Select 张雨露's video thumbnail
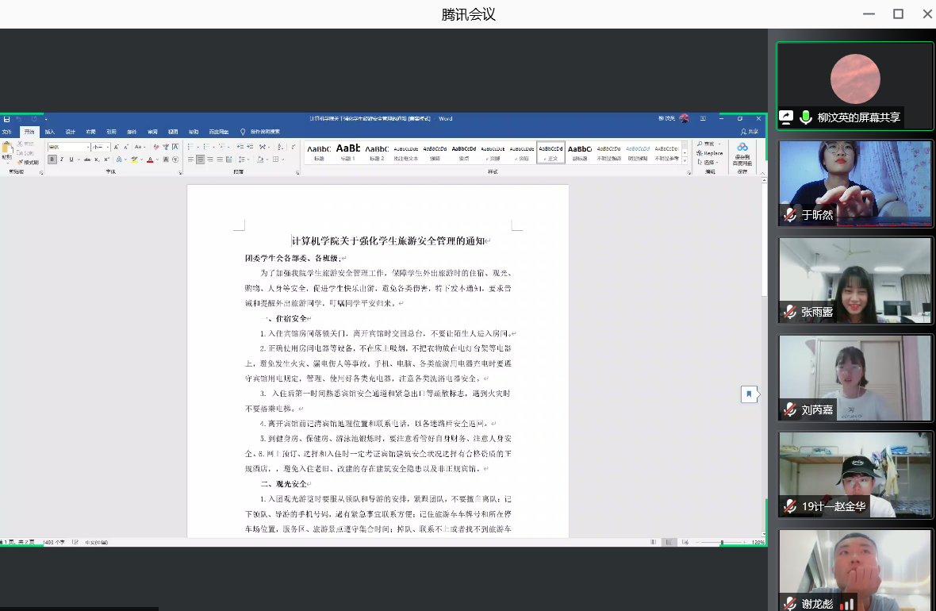This screenshot has width=936, height=611. (854, 279)
